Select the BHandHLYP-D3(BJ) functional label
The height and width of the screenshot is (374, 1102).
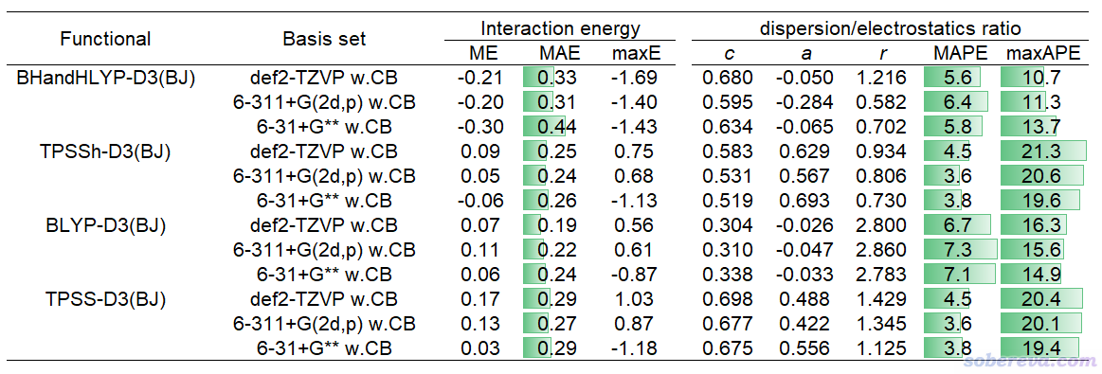pyautogui.click(x=105, y=78)
